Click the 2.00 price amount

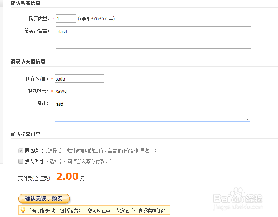click(x=67, y=176)
